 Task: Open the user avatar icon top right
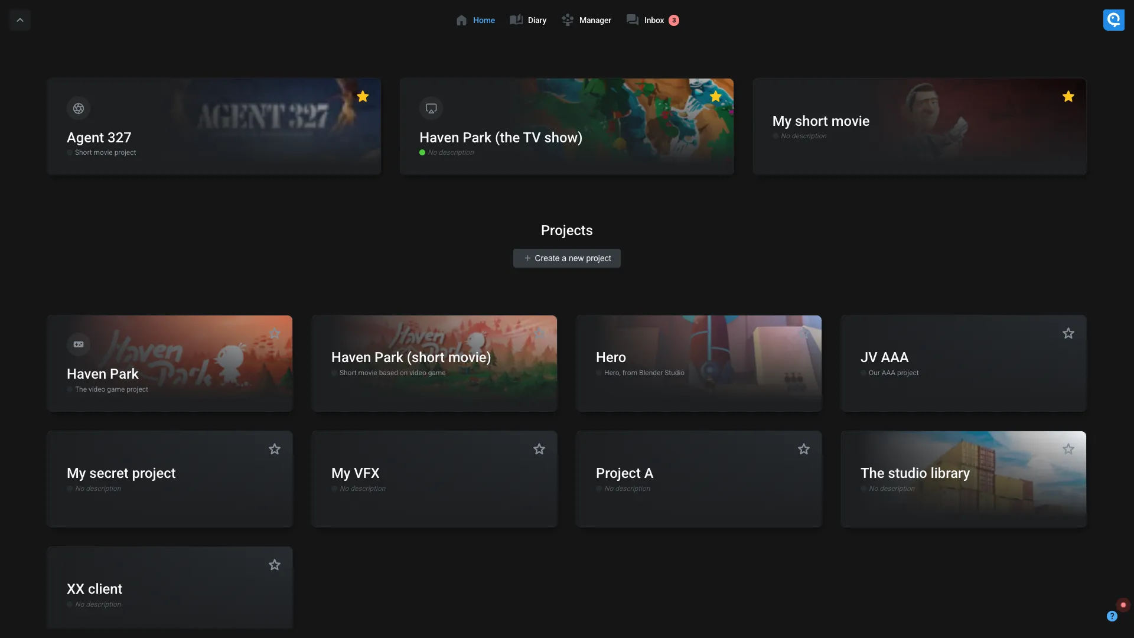(1113, 20)
